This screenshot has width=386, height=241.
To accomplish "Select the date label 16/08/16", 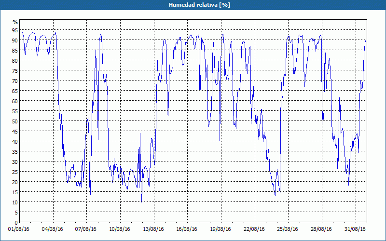I will point(187,229).
